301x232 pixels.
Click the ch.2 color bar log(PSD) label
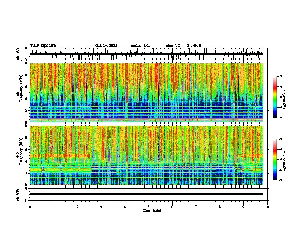(x=284, y=161)
